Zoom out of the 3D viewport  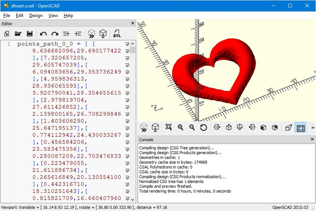[192, 128]
